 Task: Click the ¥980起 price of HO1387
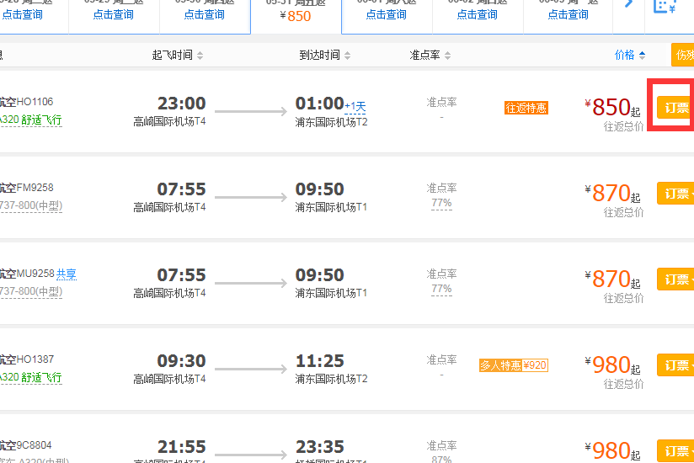pyautogui.click(x=612, y=365)
